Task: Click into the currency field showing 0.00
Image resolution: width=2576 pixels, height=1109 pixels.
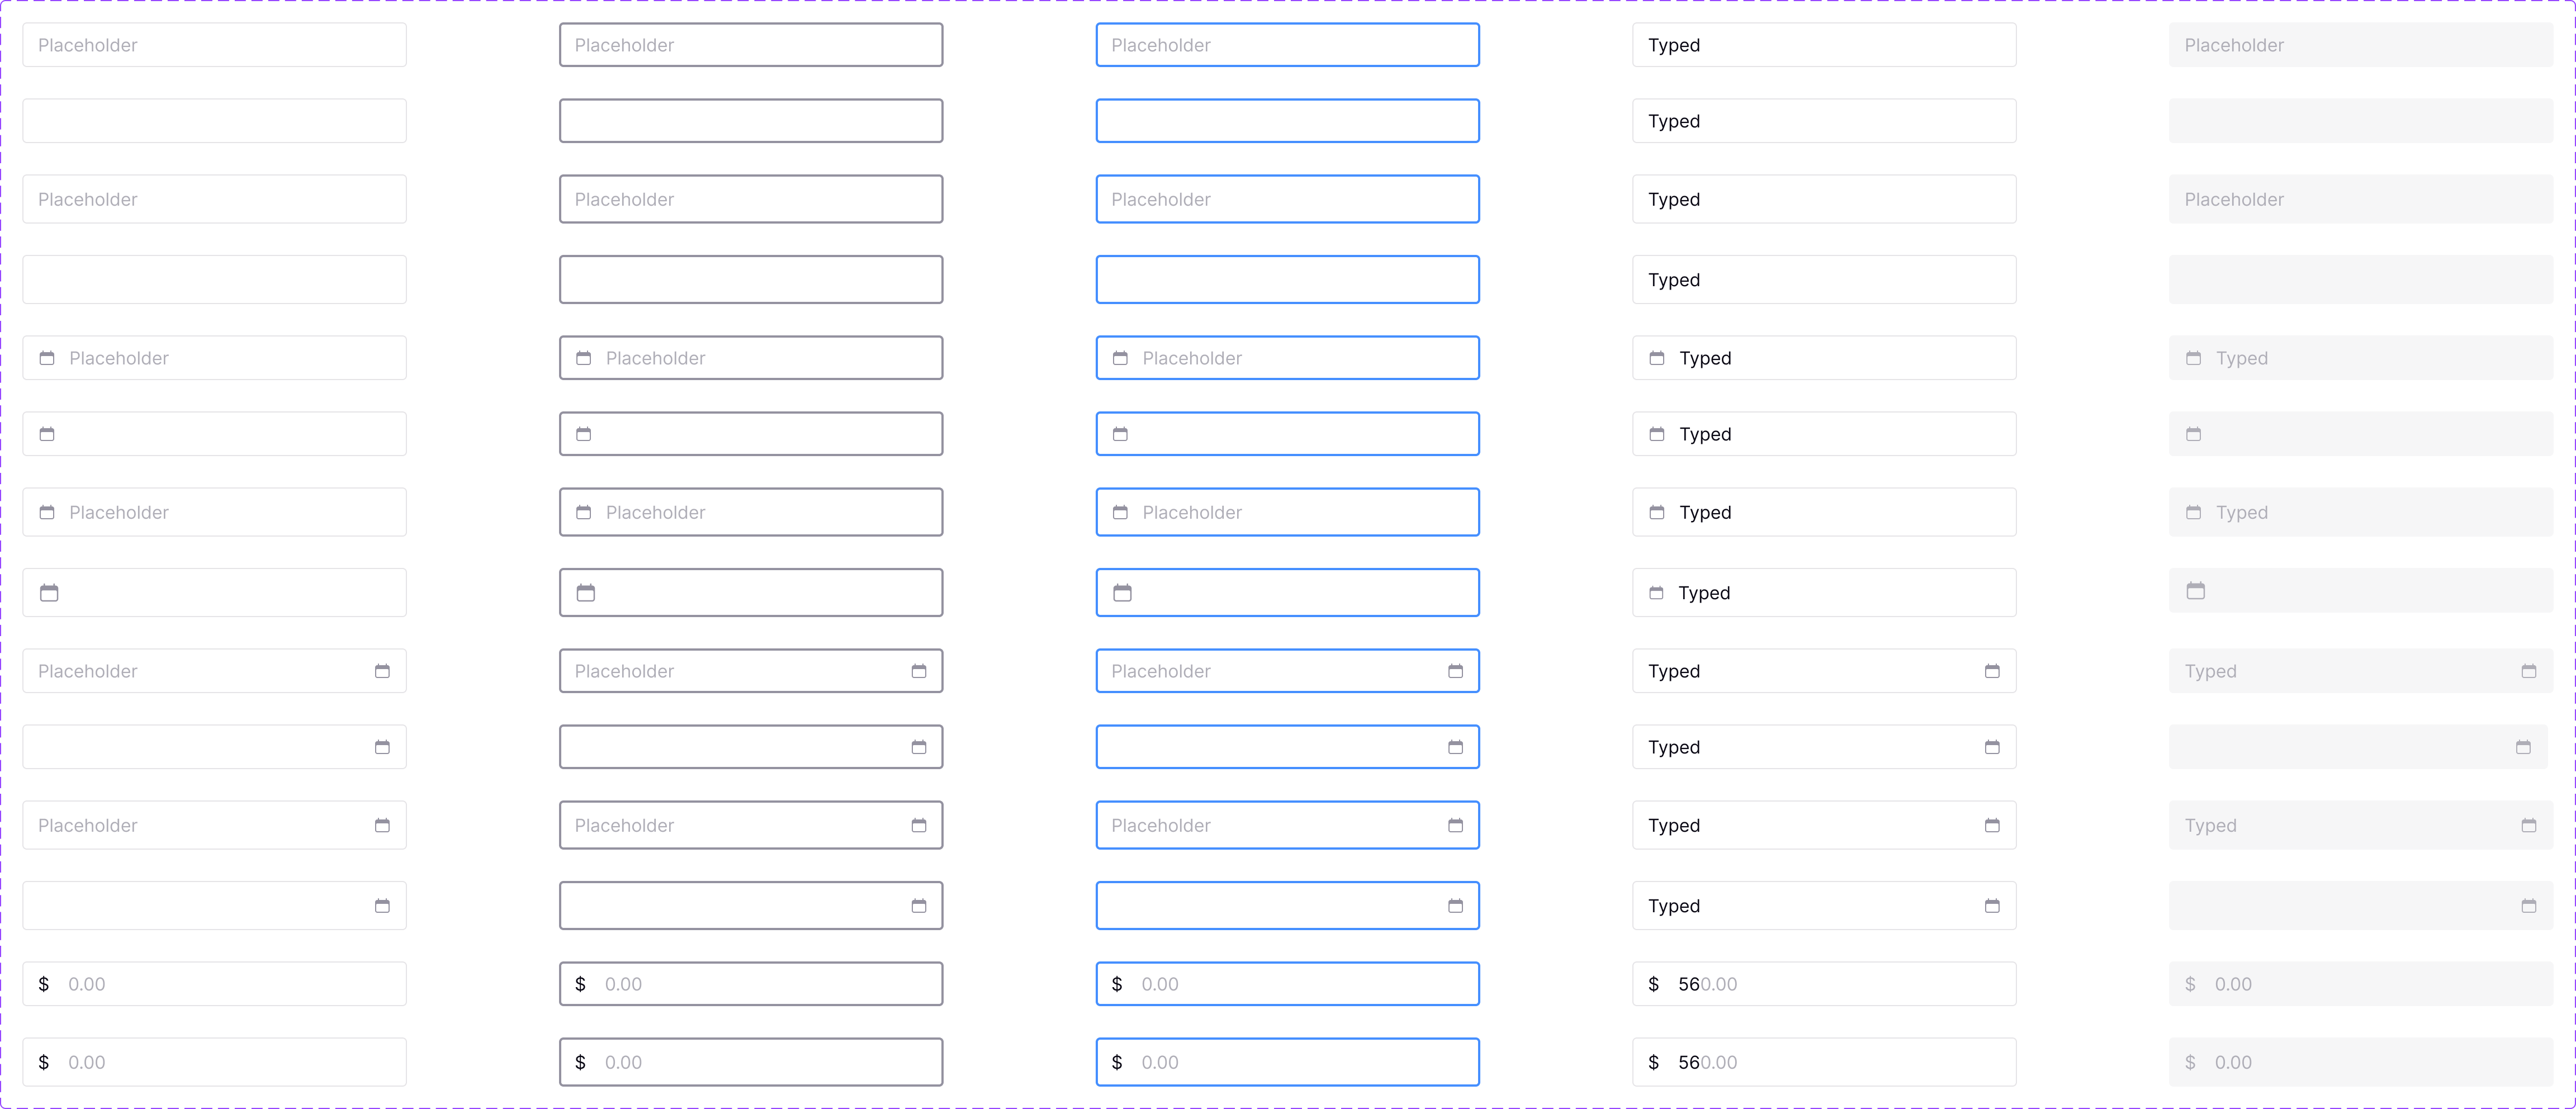Action: coord(214,983)
